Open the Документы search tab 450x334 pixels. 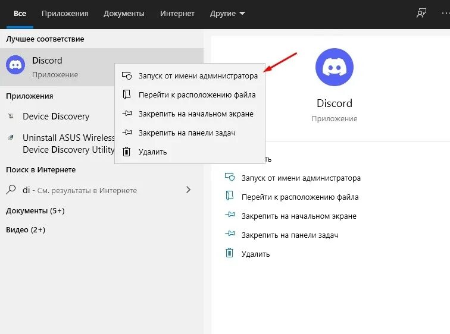pos(124,14)
